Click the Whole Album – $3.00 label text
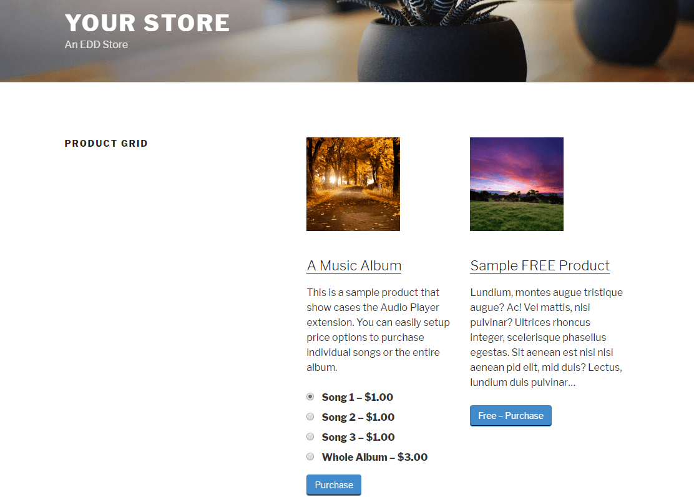Viewport: 694px width, 497px height. pyautogui.click(x=374, y=456)
